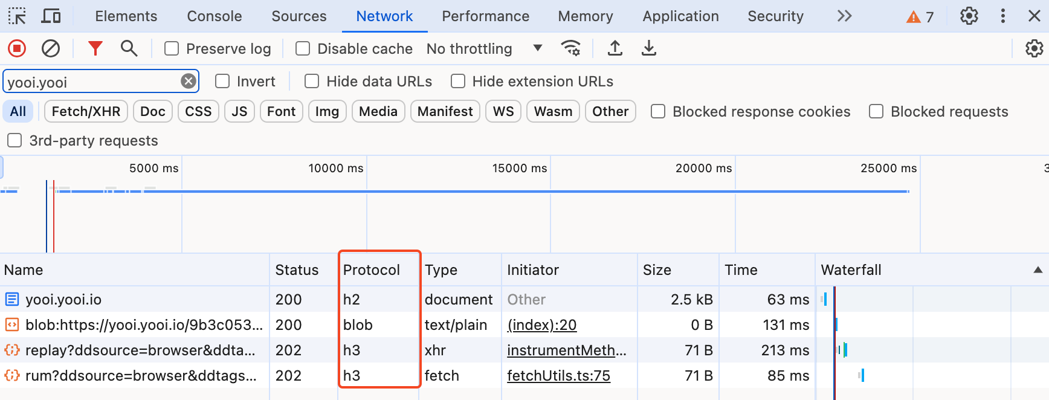Expand more DevTools tabs chevron

pos(844,16)
